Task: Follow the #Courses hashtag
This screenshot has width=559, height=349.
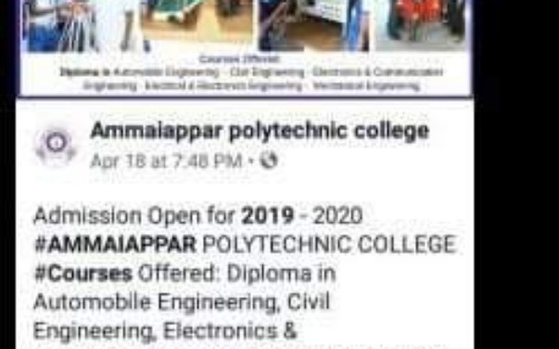Action: click(x=83, y=274)
